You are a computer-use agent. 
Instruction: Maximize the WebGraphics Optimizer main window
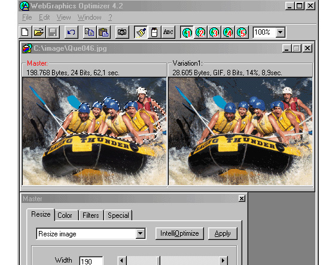click(x=299, y=6)
